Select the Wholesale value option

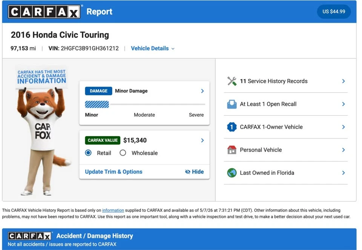[123, 153]
